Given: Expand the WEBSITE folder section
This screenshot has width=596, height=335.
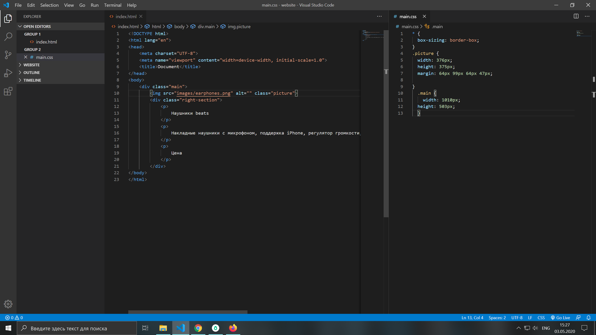Looking at the screenshot, I should point(61,65).
